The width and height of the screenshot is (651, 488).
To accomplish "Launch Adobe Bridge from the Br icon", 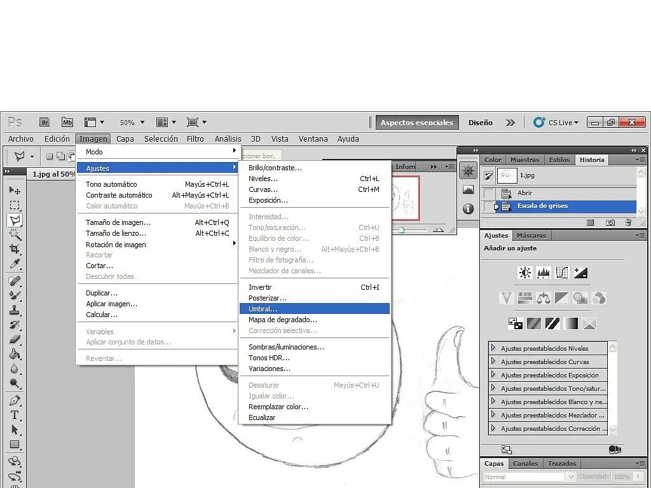I will (x=45, y=123).
